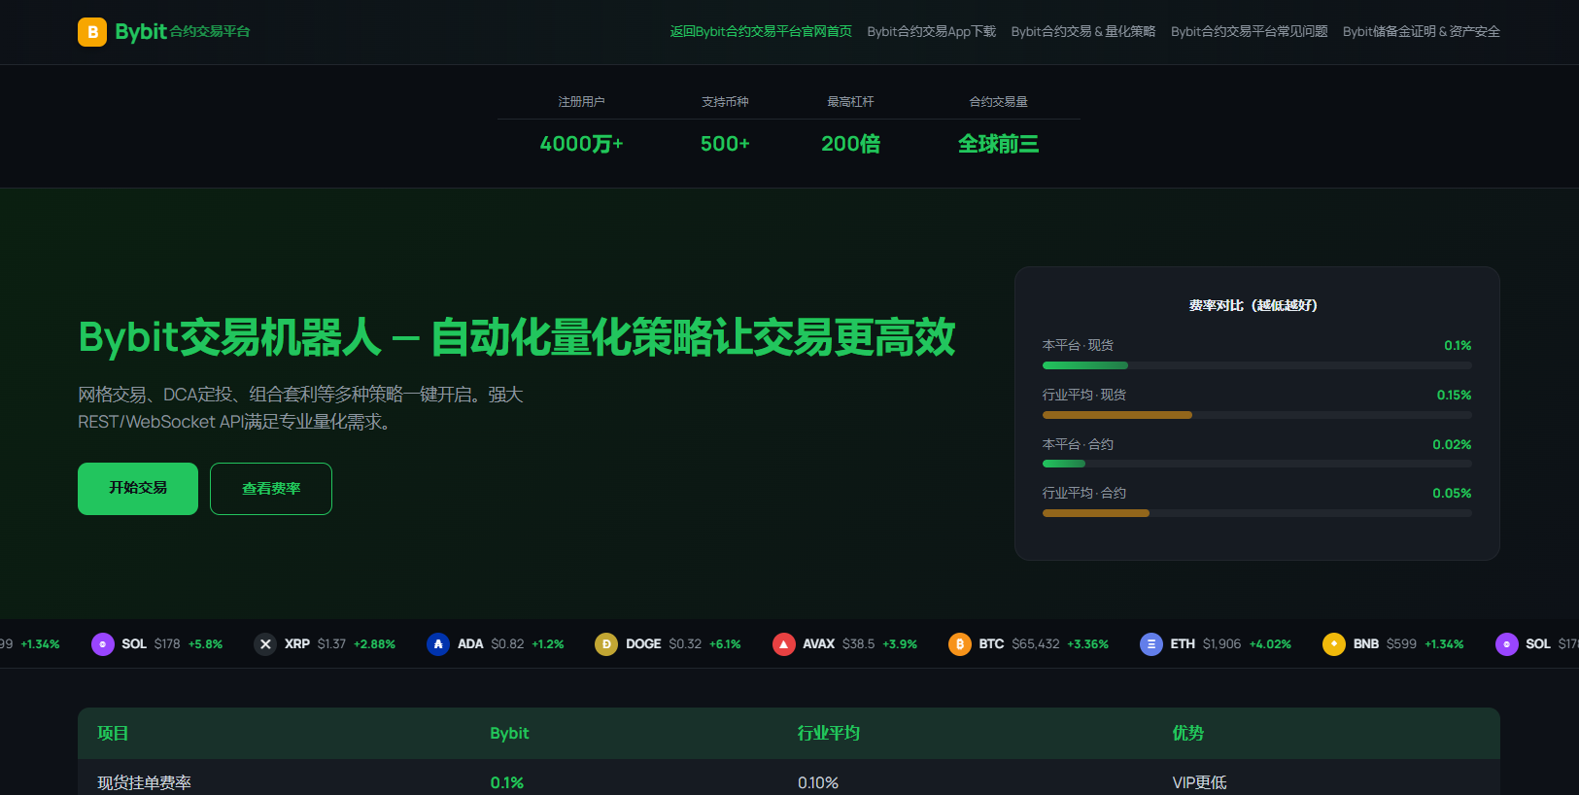Click the DOGE coin icon

click(606, 644)
